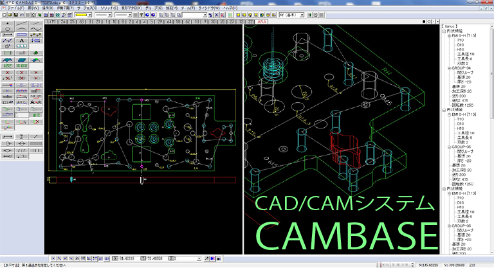Open the 表示(V) view menu
This screenshot has width=494, height=268.
click(x=33, y=8)
